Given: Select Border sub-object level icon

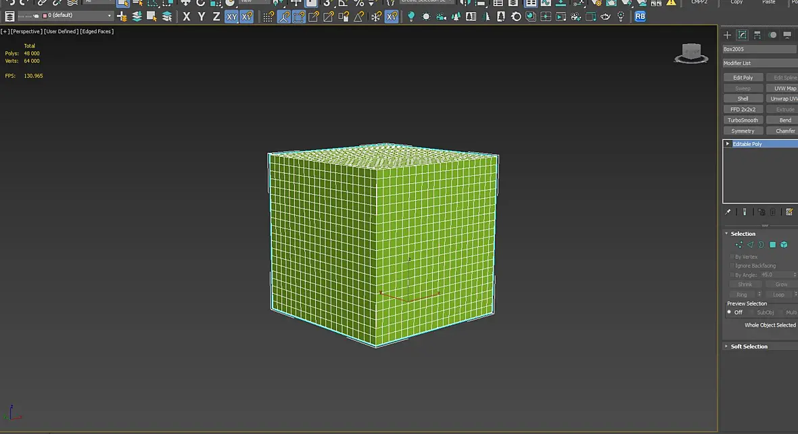Looking at the screenshot, I should tap(761, 245).
